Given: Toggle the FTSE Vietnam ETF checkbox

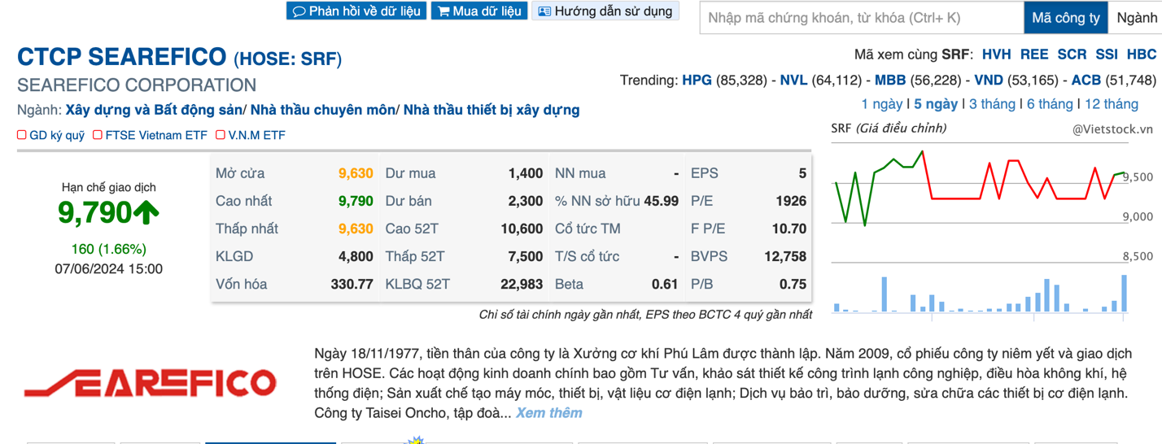Looking at the screenshot, I should (98, 135).
